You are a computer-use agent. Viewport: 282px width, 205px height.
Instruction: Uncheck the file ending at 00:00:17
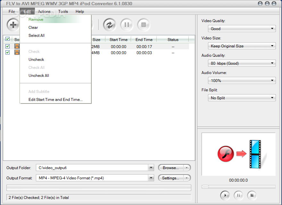(x=8, y=46)
